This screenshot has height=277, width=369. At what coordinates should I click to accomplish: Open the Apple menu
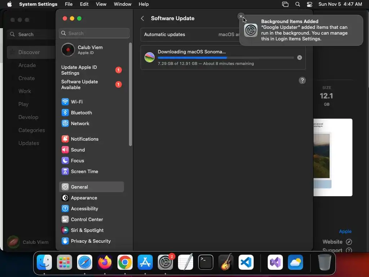click(x=9, y=4)
